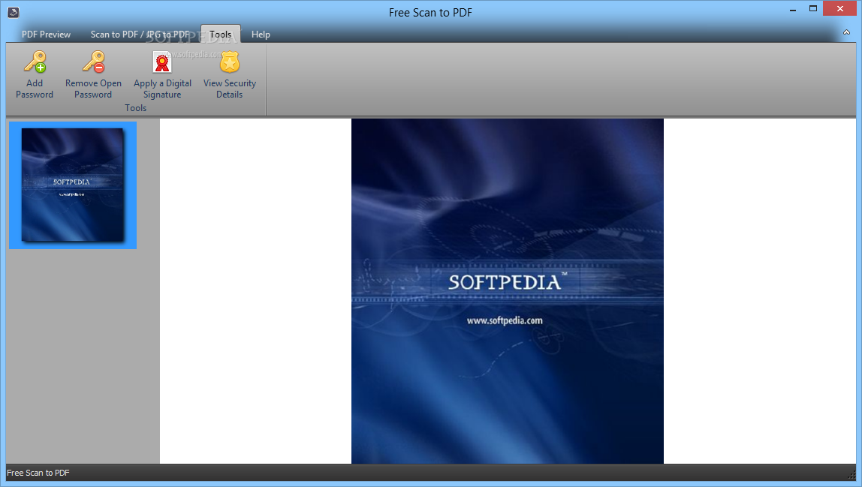Viewport: 862px width, 487px height.
Task: Open View Security Details badge icon
Action: pos(230,62)
